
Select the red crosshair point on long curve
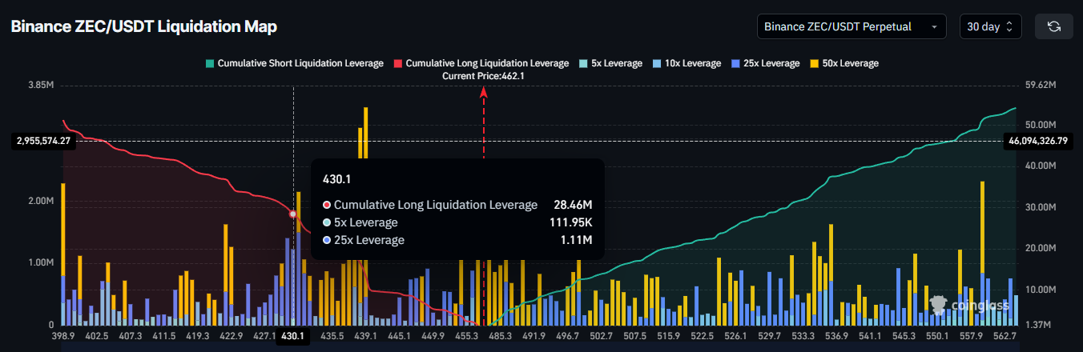point(293,214)
